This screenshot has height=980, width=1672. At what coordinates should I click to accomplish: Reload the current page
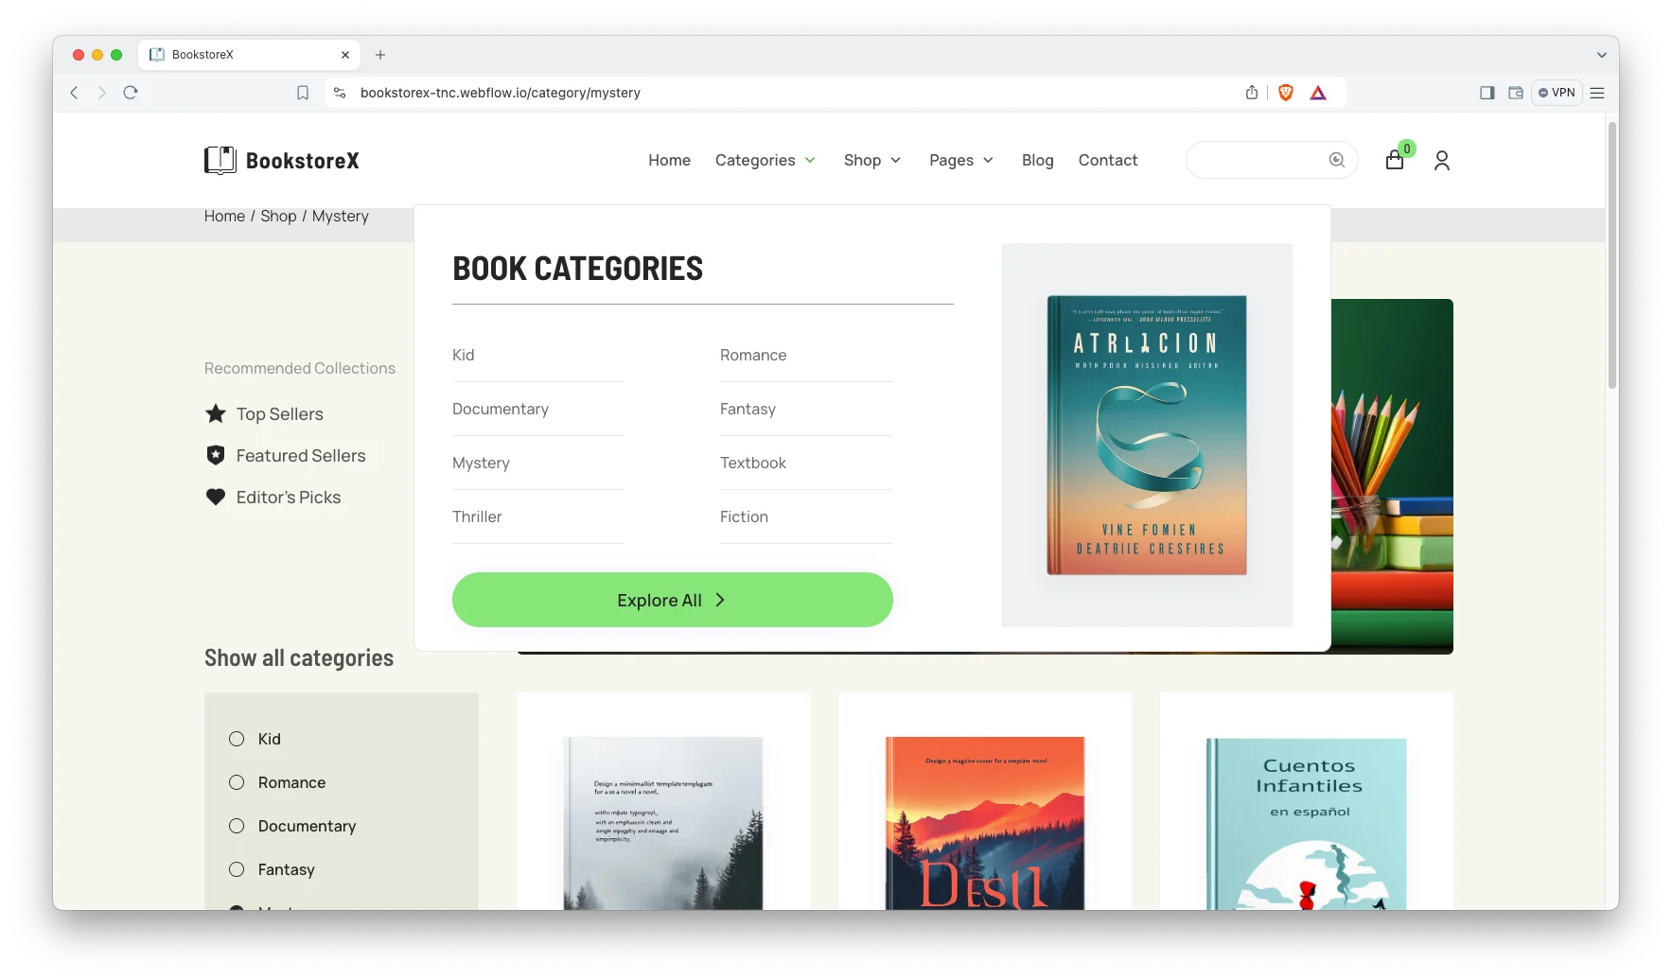click(131, 93)
